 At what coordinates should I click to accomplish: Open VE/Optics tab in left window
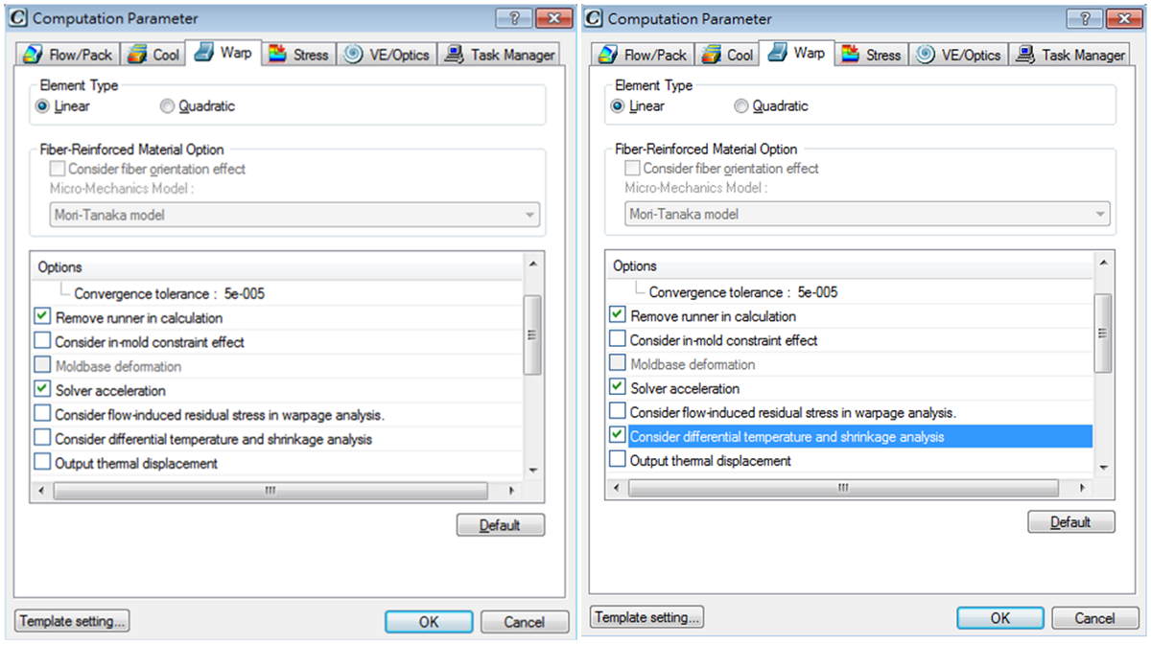tap(388, 55)
